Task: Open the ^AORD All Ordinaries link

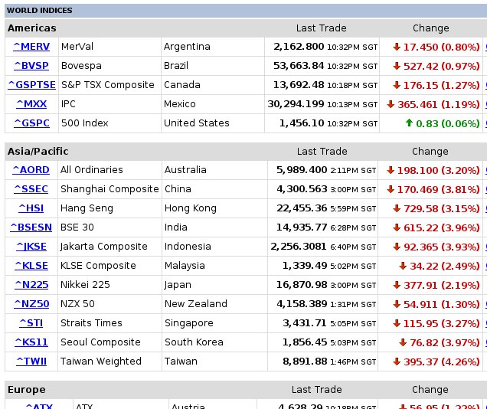Action: coord(31,170)
